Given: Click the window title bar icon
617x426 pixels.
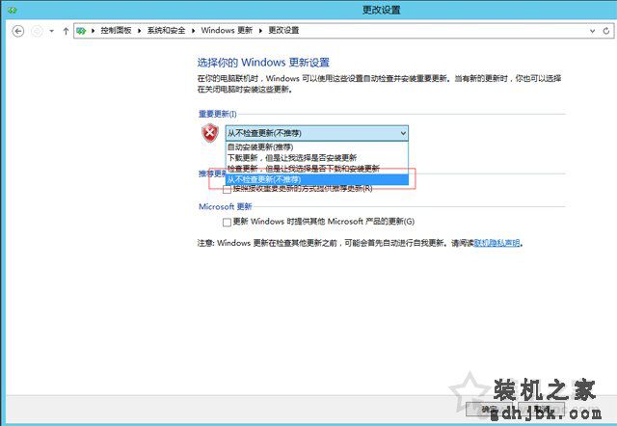Looking at the screenshot, I should pos(12,10).
